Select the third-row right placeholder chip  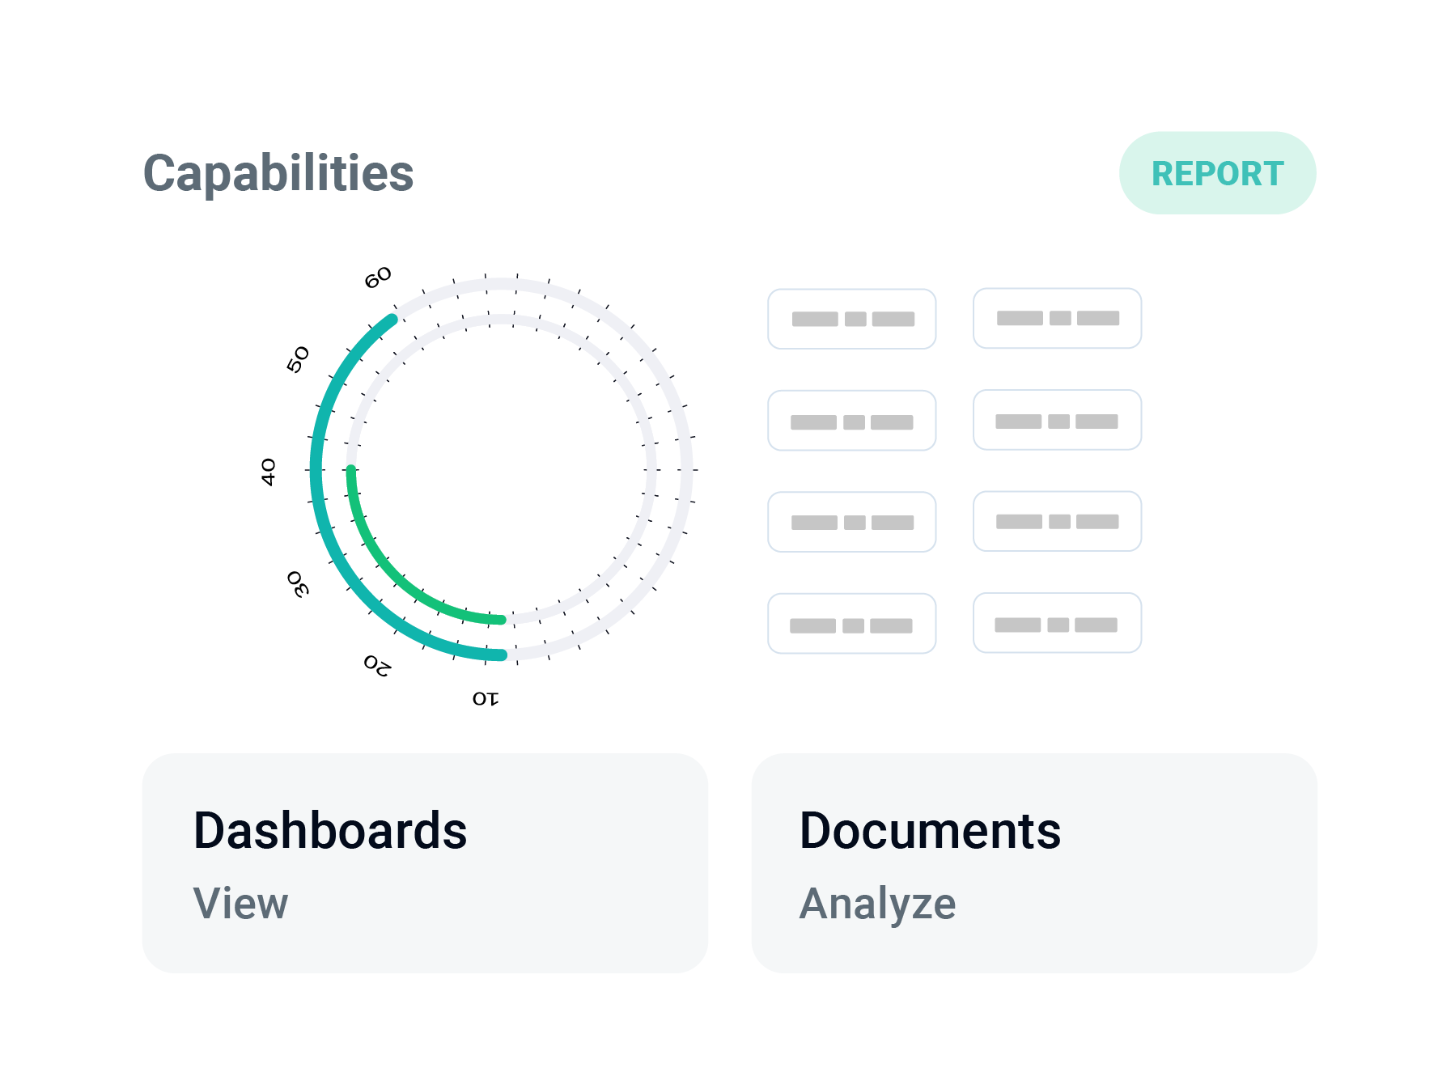pyautogui.click(x=1057, y=521)
